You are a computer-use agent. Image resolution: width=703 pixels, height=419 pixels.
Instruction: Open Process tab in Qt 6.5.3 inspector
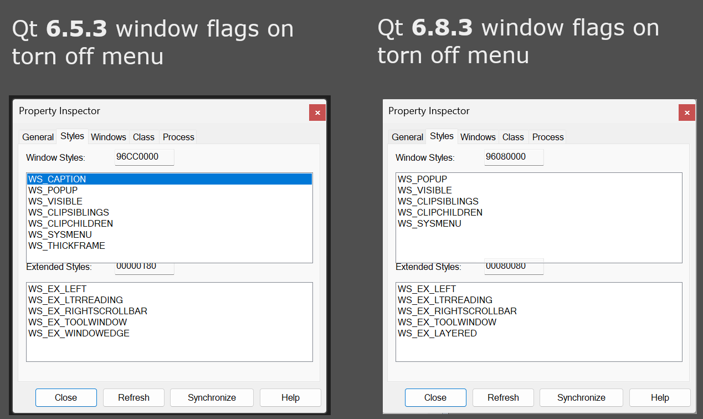(x=178, y=137)
